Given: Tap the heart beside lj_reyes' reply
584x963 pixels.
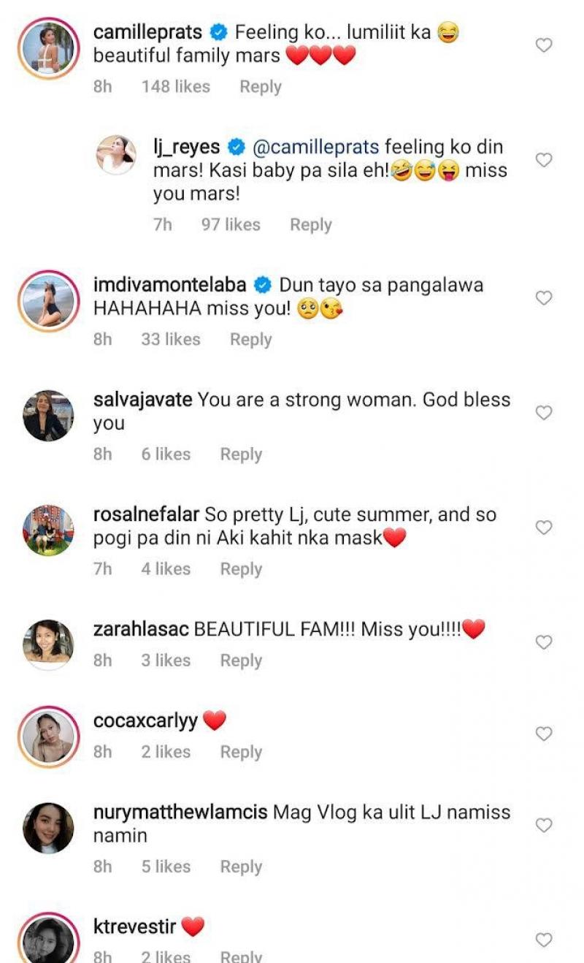Looking at the screenshot, I should tap(544, 160).
